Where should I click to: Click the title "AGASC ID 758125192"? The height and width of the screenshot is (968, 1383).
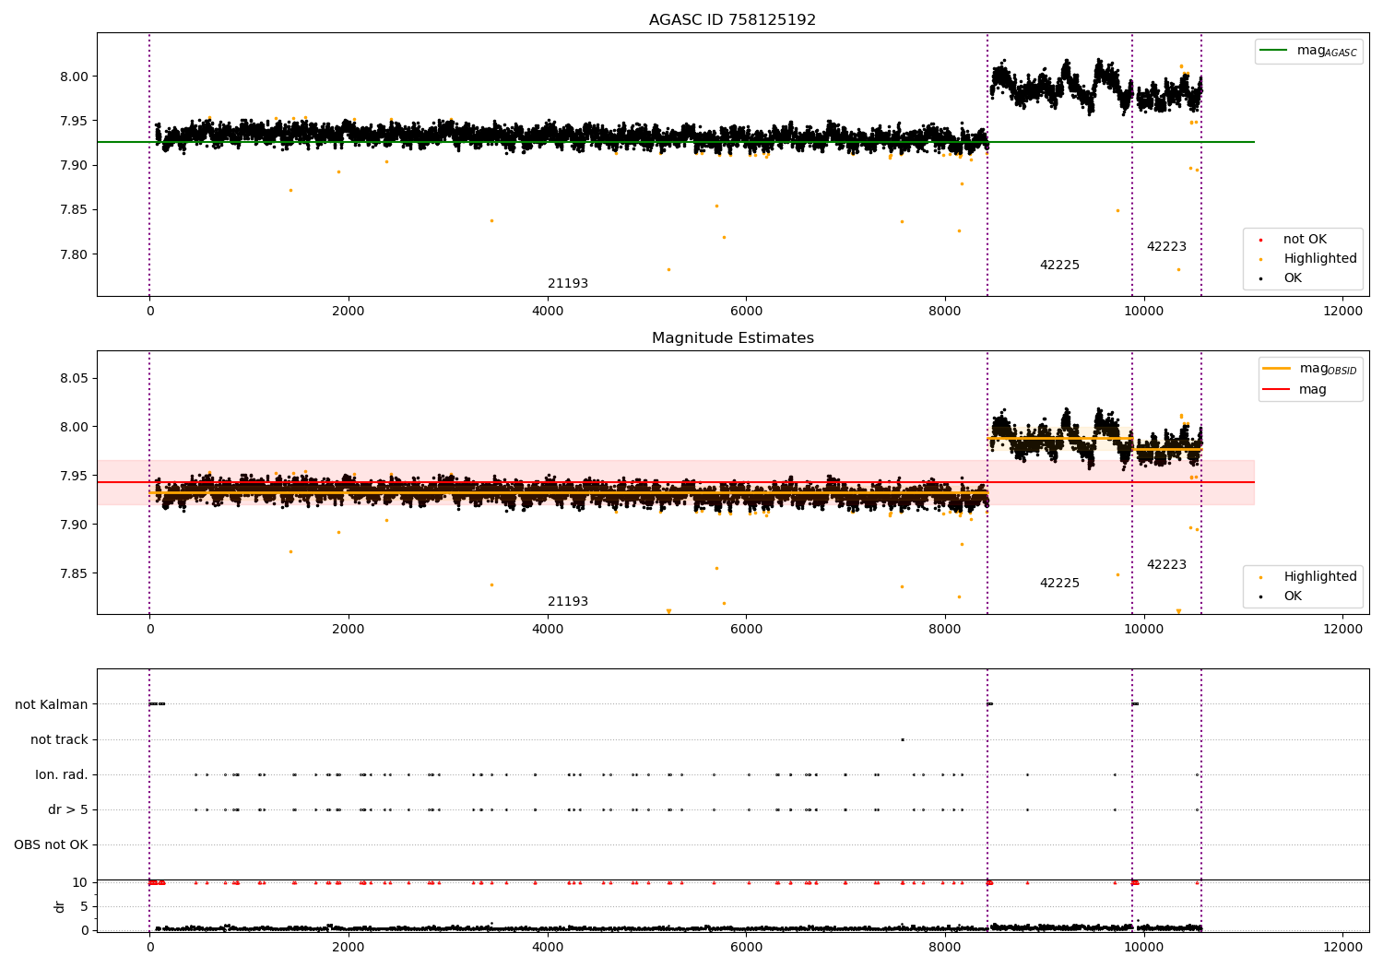pyautogui.click(x=732, y=20)
